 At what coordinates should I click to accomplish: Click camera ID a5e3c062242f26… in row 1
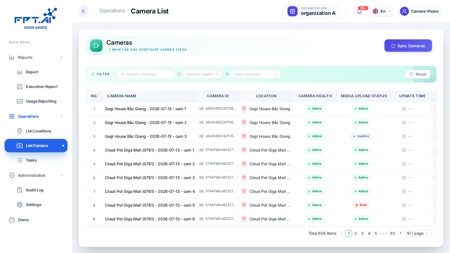click(x=220, y=109)
